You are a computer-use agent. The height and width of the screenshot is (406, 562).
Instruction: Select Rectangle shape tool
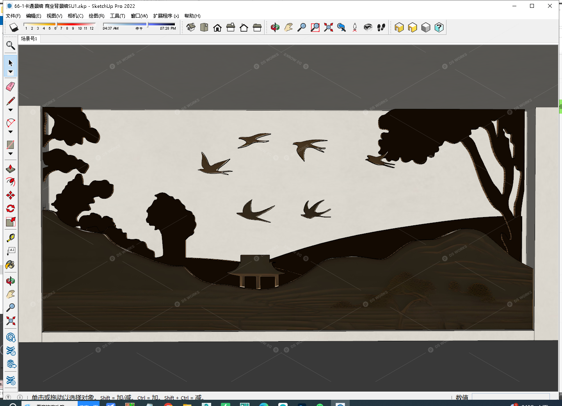tap(11, 145)
